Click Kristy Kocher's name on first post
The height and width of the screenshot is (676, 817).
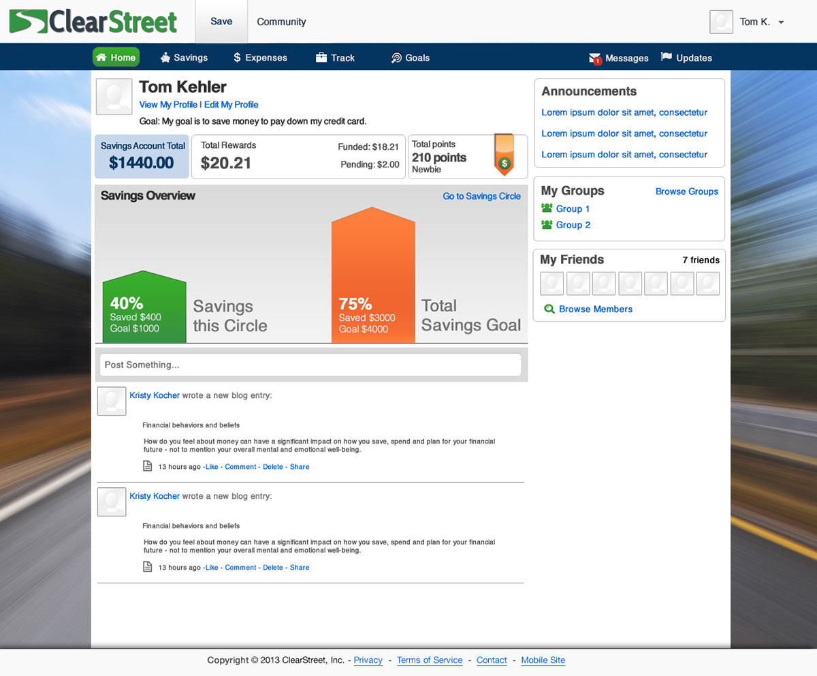click(155, 395)
